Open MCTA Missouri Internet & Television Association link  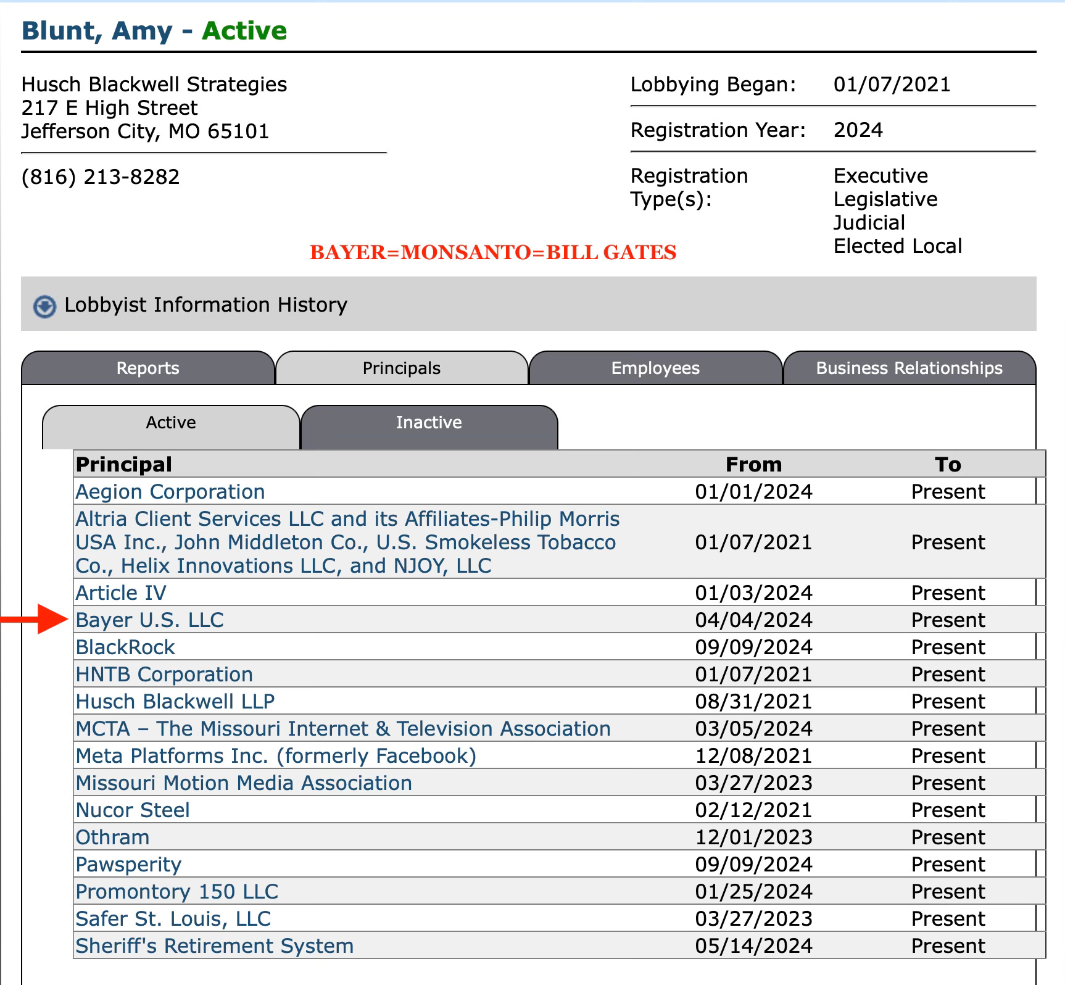click(x=343, y=729)
